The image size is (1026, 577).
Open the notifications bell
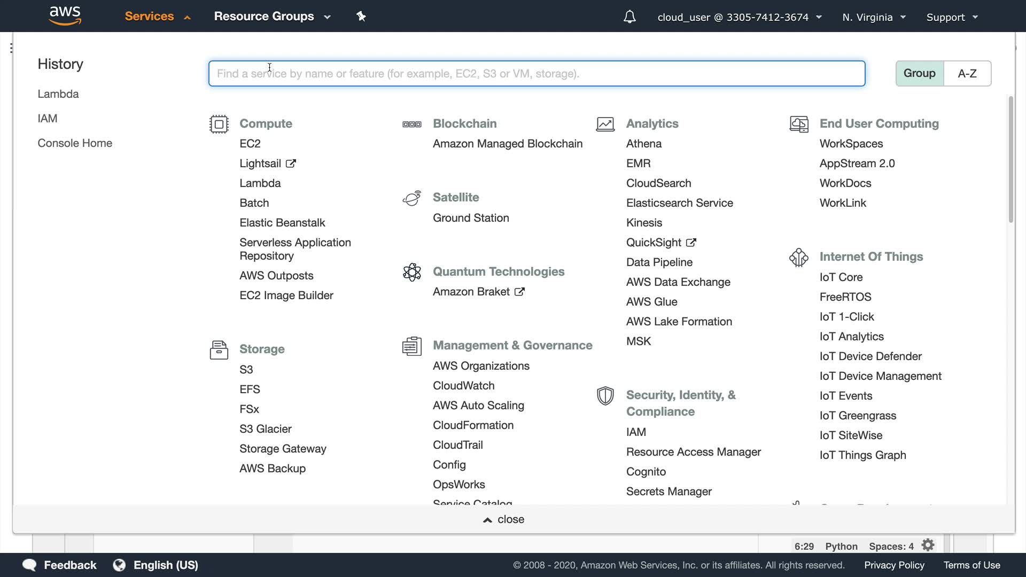tap(629, 17)
